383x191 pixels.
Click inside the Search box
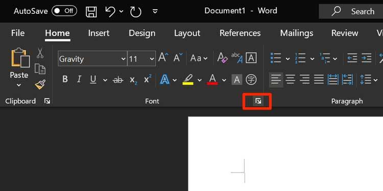coord(351,11)
